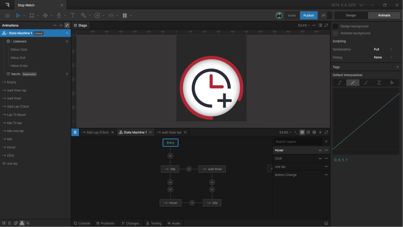Collapse the Listeners group
This screenshot has height=227, width=403.
point(12,42)
